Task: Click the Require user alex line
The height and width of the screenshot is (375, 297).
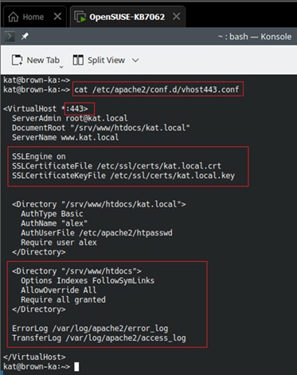Action: 59,243
